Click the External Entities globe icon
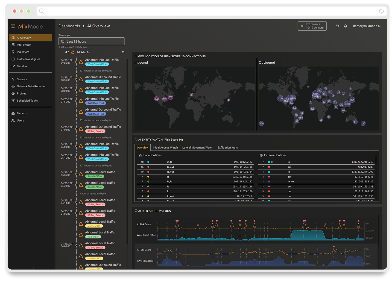This screenshot has height=281, width=392. pos(261,155)
